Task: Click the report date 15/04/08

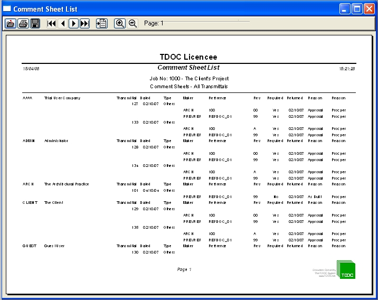Action: tap(31, 69)
